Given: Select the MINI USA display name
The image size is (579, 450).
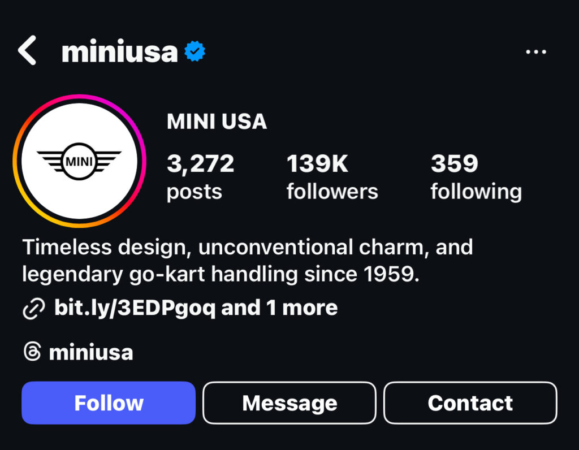Looking at the screenshot, I should click(x=217, y=122).
